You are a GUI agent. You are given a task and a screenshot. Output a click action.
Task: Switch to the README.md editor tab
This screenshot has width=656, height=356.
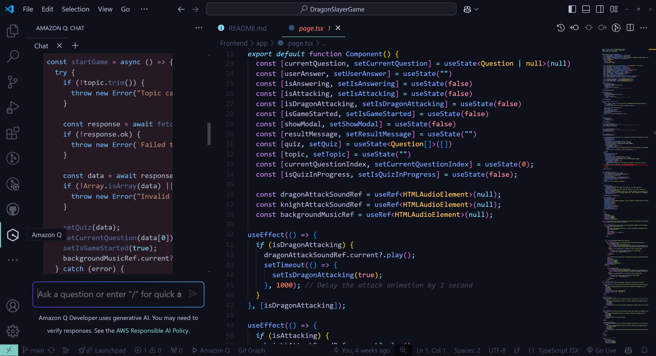click(x=247, y=28)
